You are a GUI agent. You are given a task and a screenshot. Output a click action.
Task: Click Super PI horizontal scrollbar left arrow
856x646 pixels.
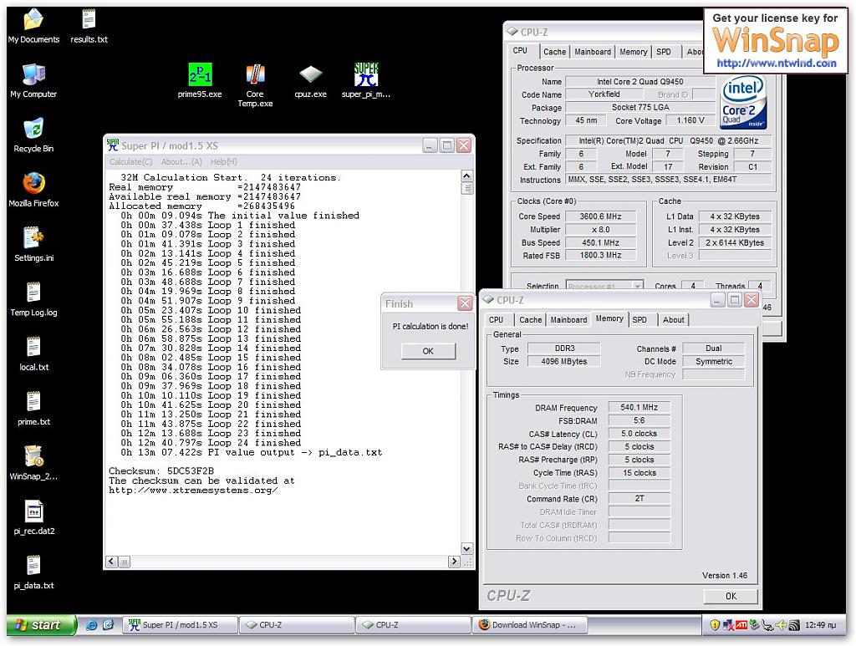(x=111, y=562)
